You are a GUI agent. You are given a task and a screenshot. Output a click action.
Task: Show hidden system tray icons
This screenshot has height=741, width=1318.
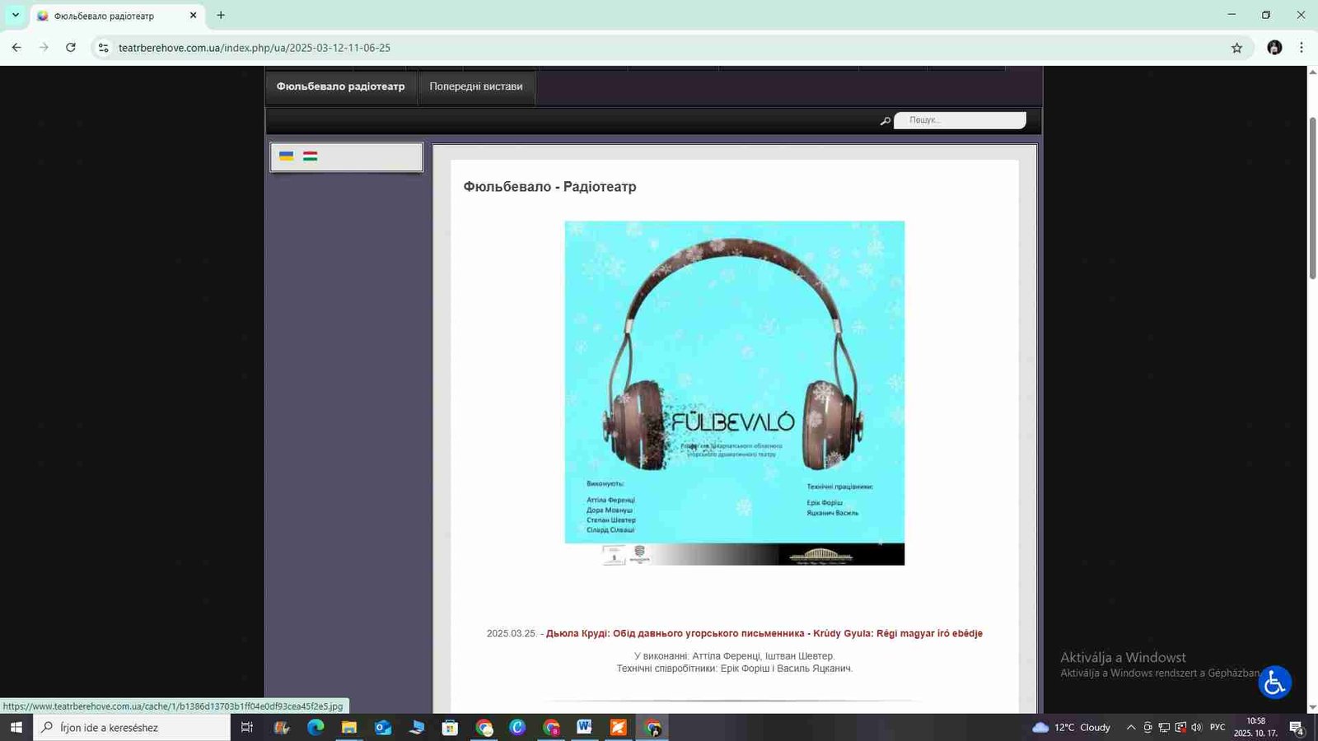[1130, 727]
